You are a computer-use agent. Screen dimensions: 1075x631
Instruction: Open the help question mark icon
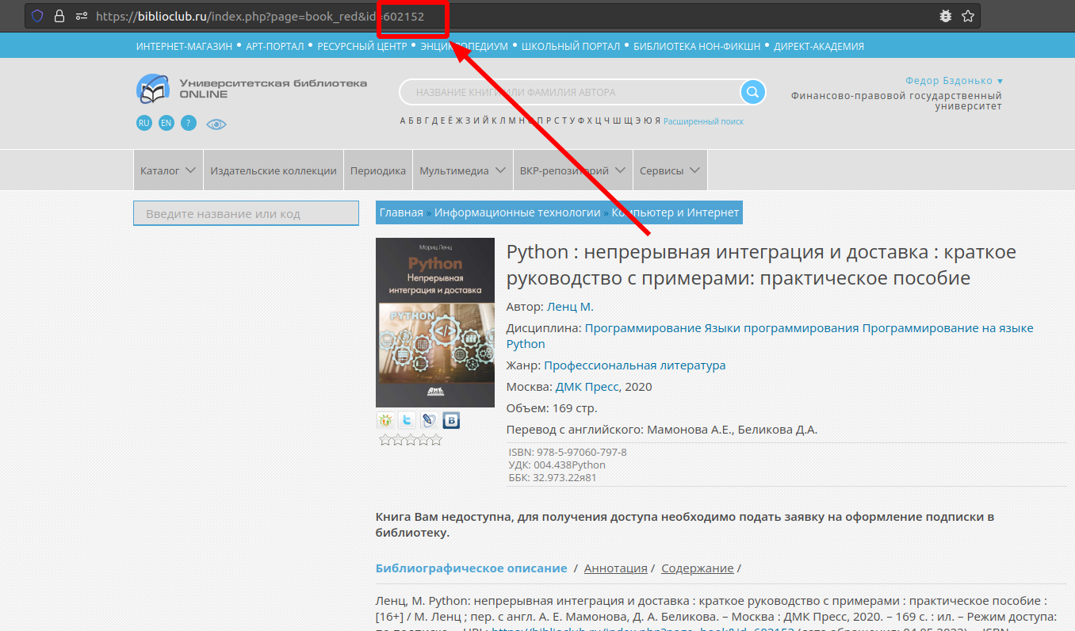188,123
